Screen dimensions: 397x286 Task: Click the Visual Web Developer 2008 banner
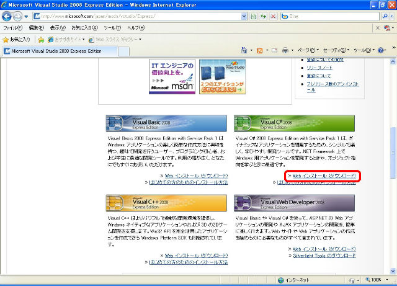click(x=294, y=203)
